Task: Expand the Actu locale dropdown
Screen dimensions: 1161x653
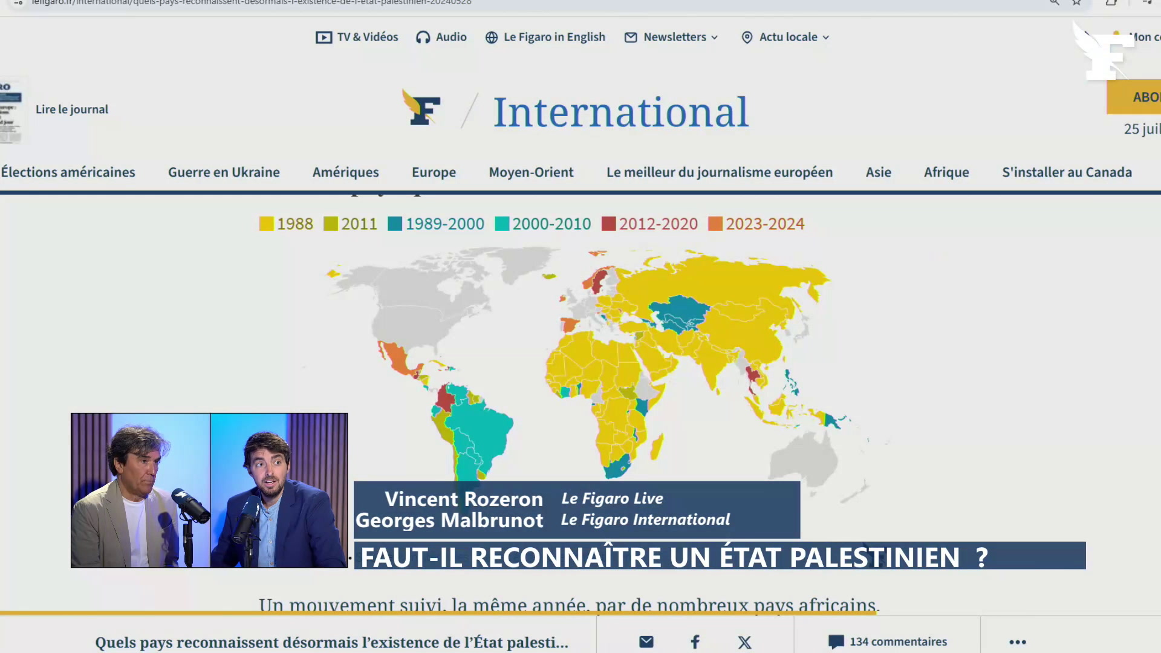Action: (x=784, y=37)
